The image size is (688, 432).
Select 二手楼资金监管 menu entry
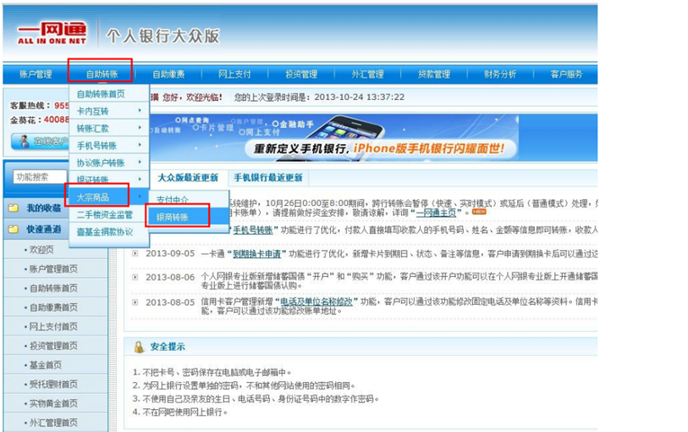(109, 214)
